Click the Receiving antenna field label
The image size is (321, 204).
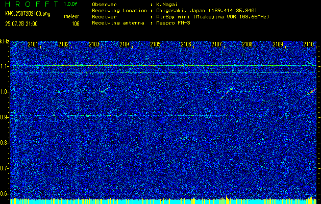click(x=118, y=23)
